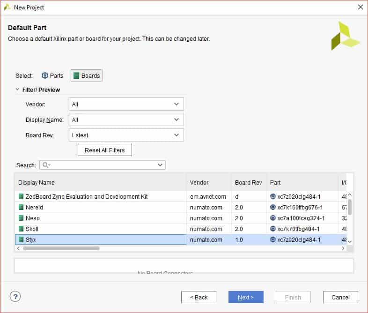The width and height of the screenshot is (368, 313).
Task: Click the ZedBoard row board icon
Action: point(21,196)
